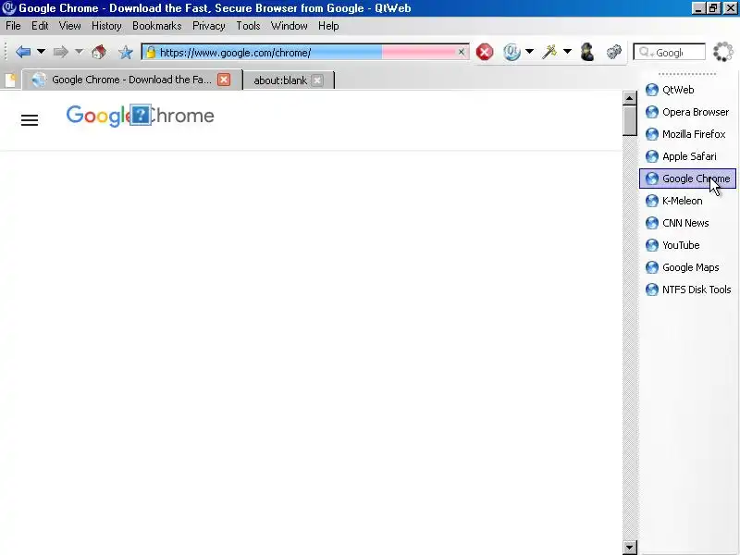This screenshot has height=555, width=740.
Task: Click scrollbar up arrow
Action: [630, 98]
